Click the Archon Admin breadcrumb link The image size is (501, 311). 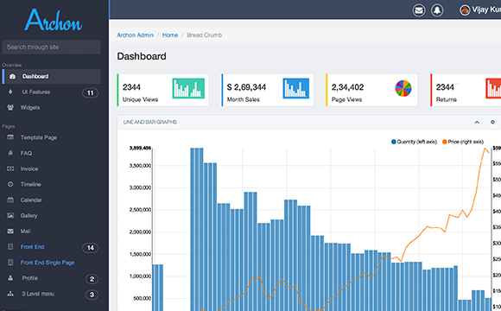click(135, 35)
